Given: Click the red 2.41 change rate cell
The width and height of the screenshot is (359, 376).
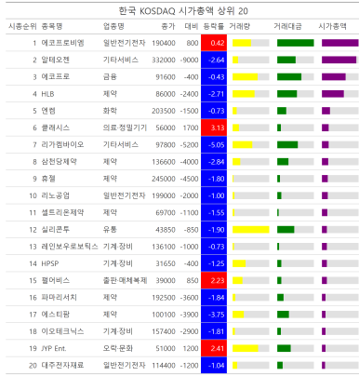Looking at the screenshot, I should (x=214, y=348).
